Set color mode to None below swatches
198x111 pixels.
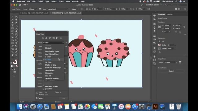point(17,66)
